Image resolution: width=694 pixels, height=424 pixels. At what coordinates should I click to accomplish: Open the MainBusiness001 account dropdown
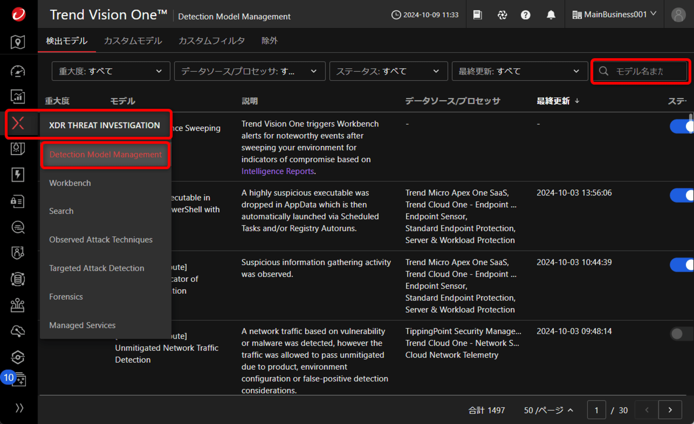click(x=614, y=15)
